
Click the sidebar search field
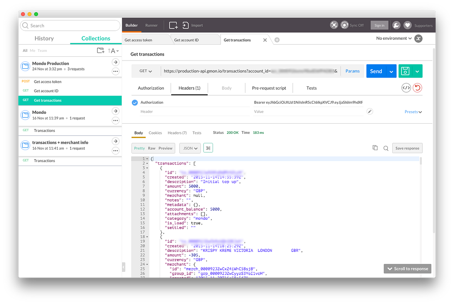(x=70, y=25)
